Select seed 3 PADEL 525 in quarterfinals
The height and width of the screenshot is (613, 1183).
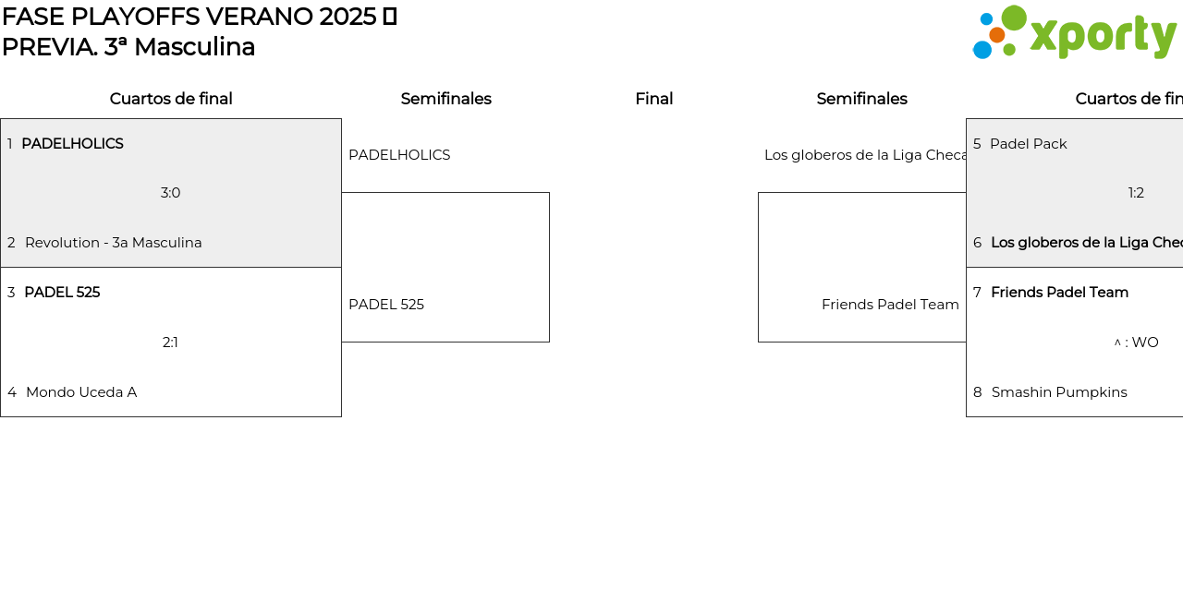pos(62,293)
